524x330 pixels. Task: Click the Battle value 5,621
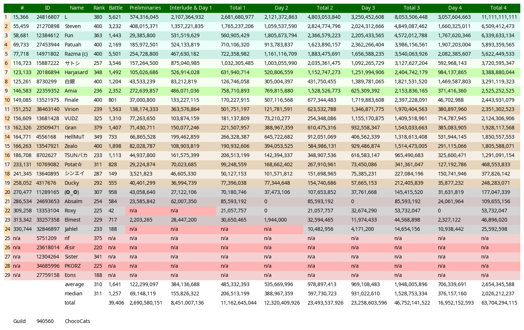click(x=115, y=17)
